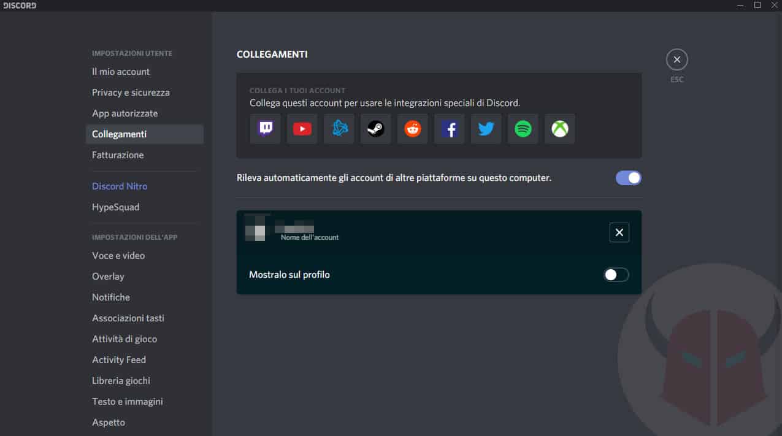Open Privacy e sicurezza settings

click(x=145, y=93)
